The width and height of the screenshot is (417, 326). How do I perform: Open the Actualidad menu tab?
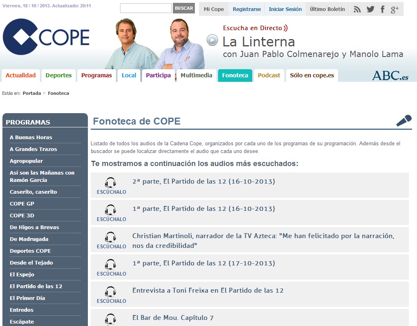coord(21,75)
